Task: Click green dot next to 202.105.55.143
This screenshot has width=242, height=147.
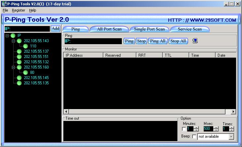Action: pyautogui.click(x=19, y=41)
